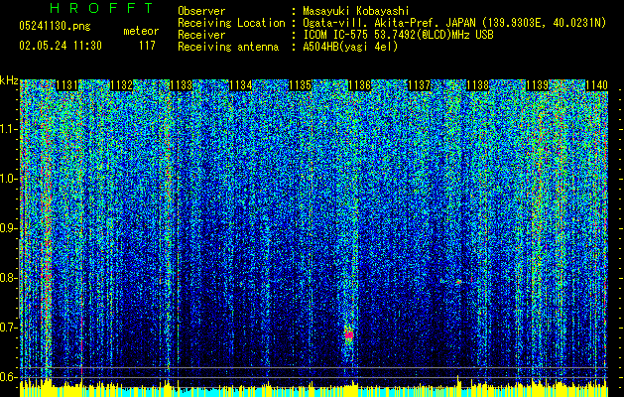
Task: Click the 0.6 frequency axis label
Action: pos(8,377)
